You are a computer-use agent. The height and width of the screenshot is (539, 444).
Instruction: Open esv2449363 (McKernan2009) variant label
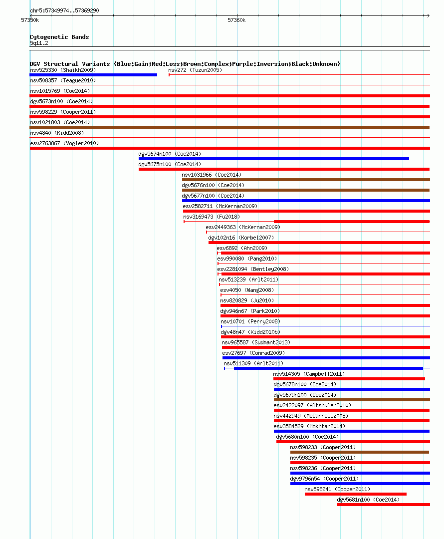point(243,227)
